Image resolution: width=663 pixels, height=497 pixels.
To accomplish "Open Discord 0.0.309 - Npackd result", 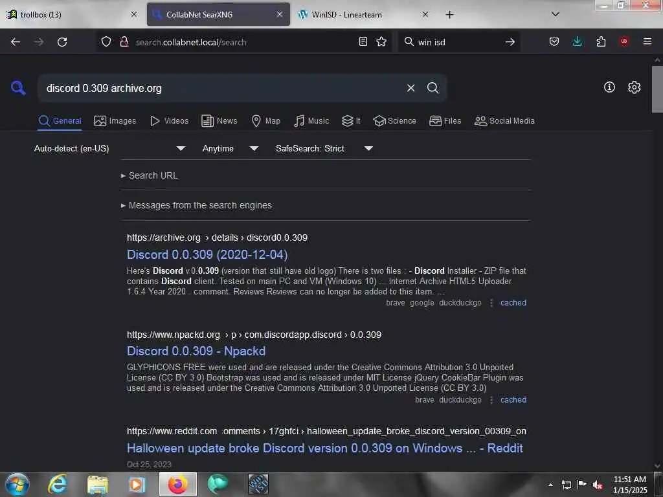I will [196, 351].
